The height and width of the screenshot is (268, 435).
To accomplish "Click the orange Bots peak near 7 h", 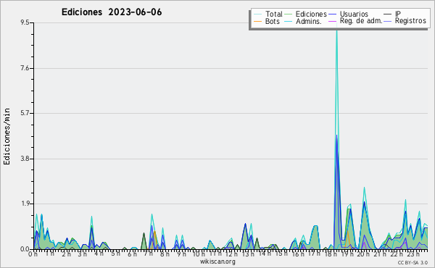I will [x=154, y=231].
